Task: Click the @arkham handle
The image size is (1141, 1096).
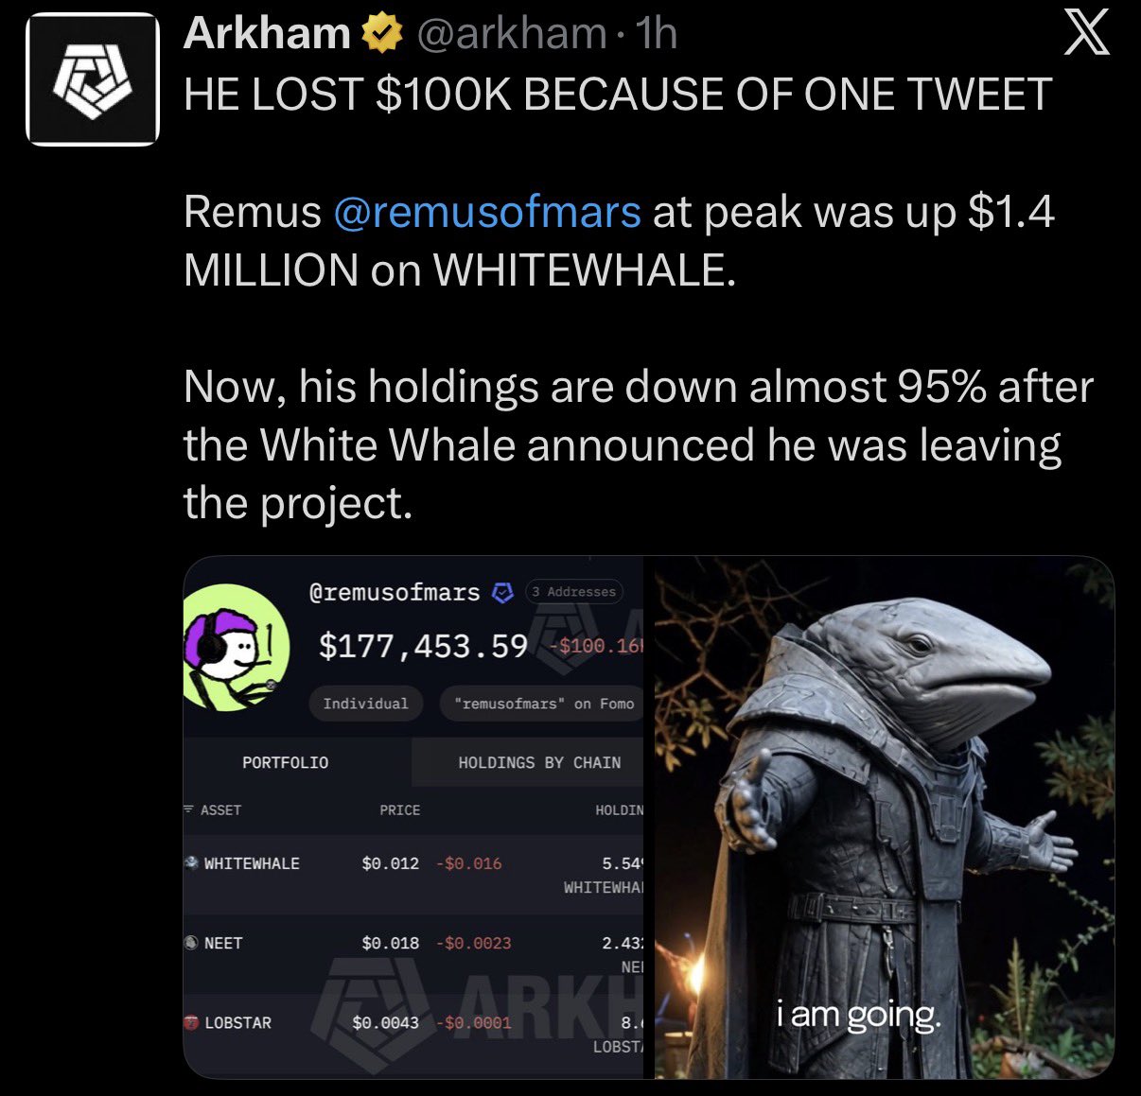Action: point(511,35)
